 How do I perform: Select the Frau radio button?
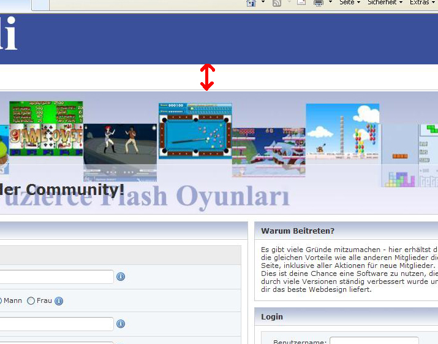[x=31, y=301]
